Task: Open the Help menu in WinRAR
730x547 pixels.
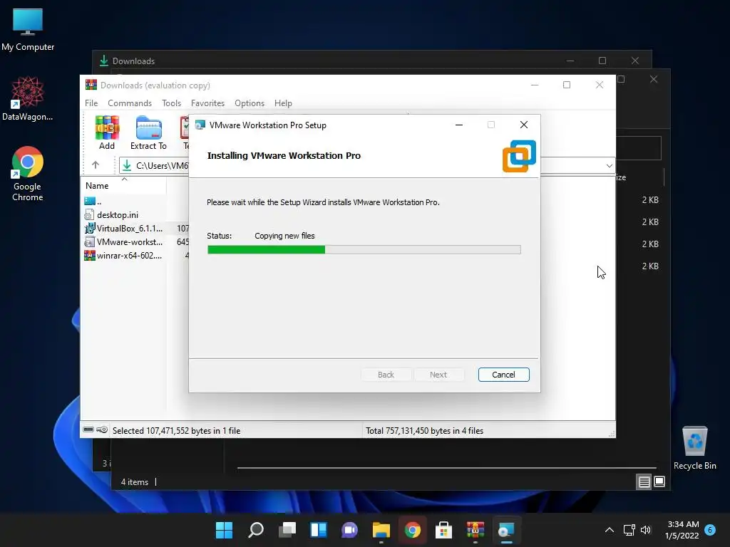Action: (283, 103)
